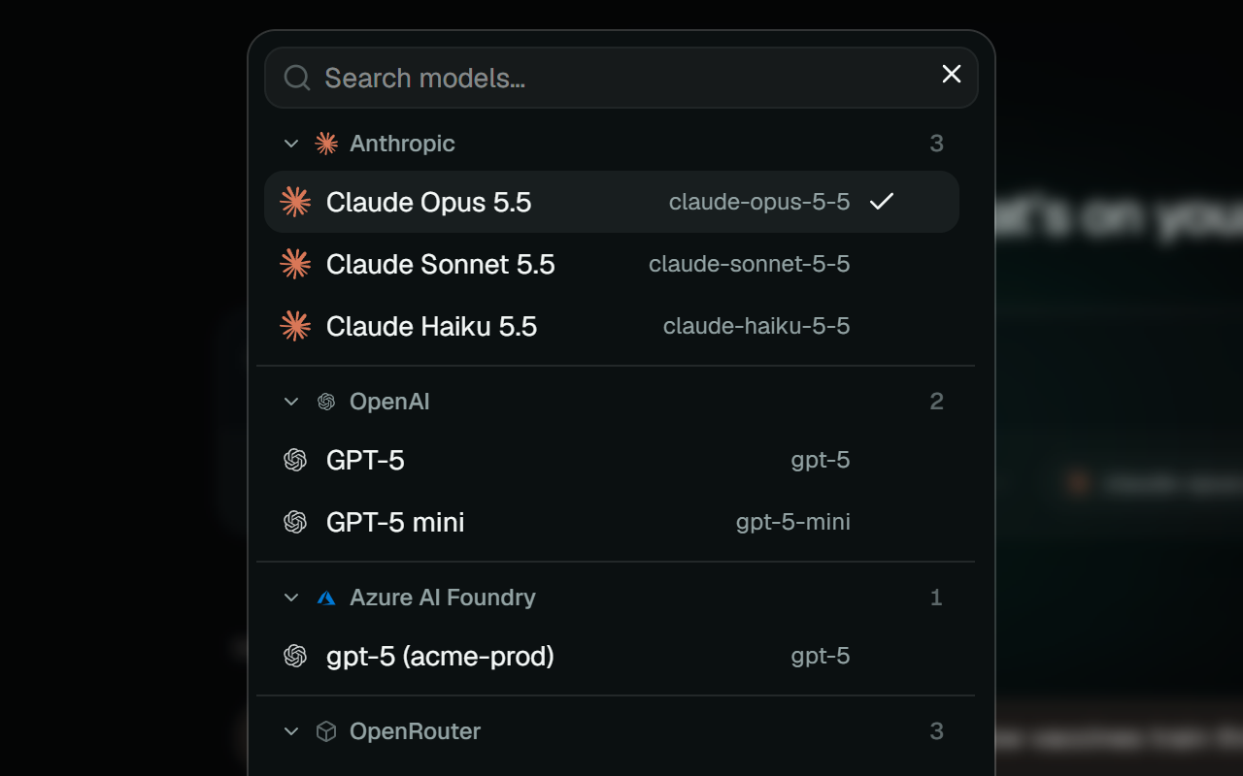Image resolution: width=1243 pixels, height=776 pixels.
Task: Click the Azure AI Foundry count 1
Action: coord(936,598)
